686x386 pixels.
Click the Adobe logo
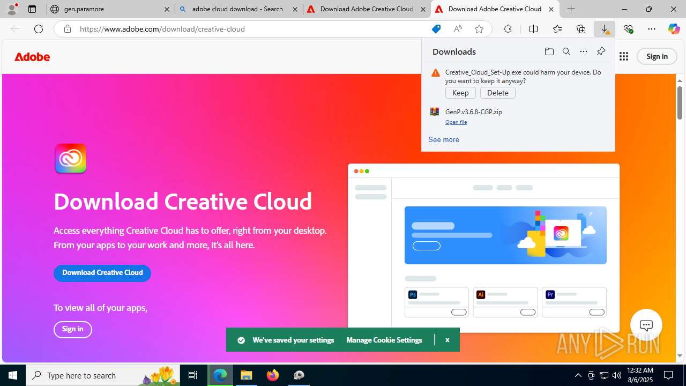[x=32, y=57]
